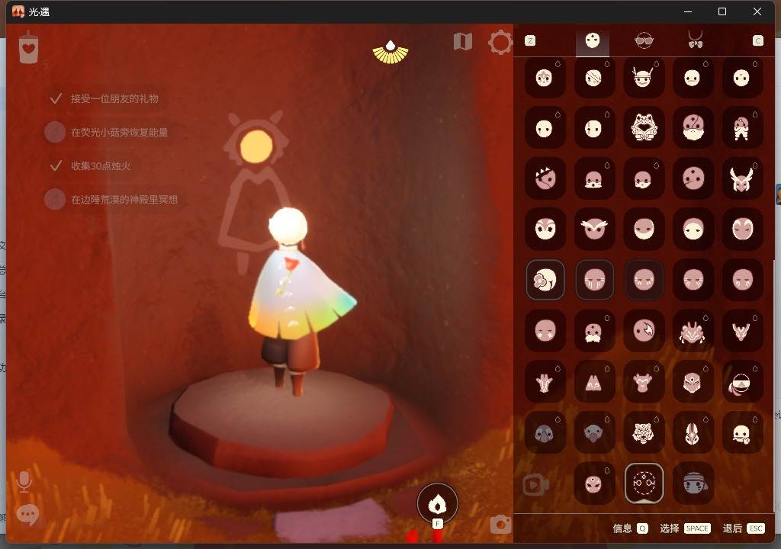Select the owl mask with feathered brows
781x549 pixels.
pos(593,230)
